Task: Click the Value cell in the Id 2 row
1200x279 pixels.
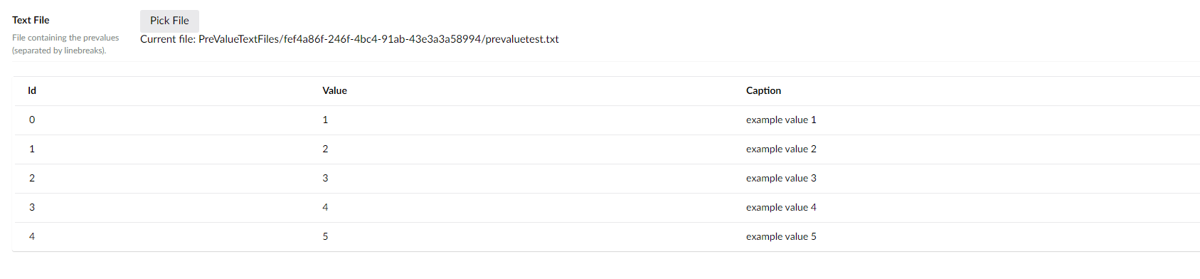Action: [325, 178]
